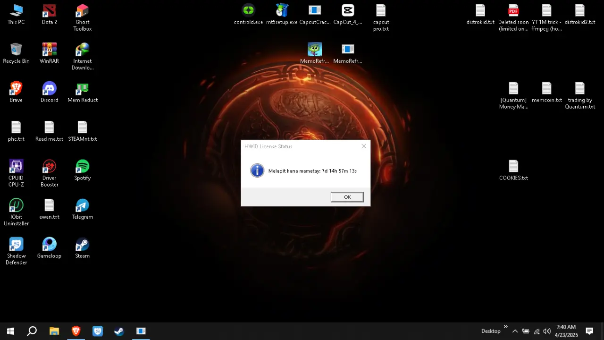
Task: Open the Windows Start menu
Action: click(10, 331)
